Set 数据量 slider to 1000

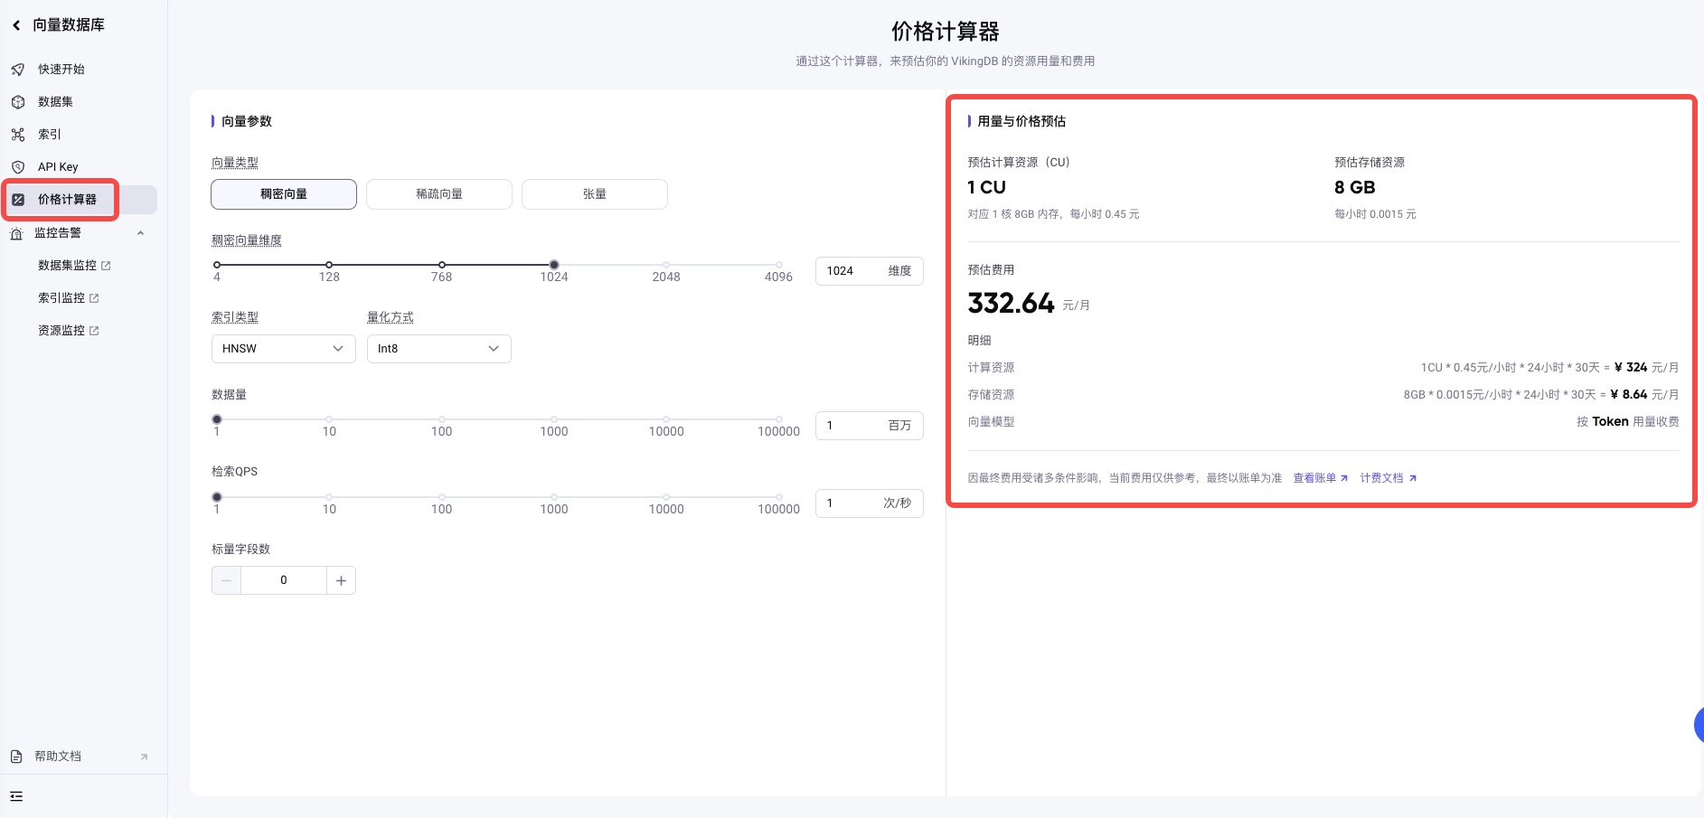[x=554, y=419]
